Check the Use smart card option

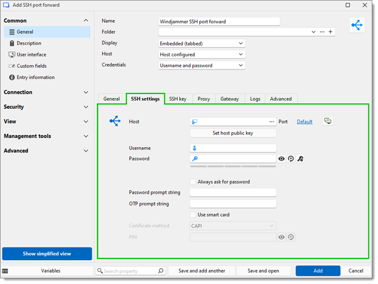[x=193, y=215]
